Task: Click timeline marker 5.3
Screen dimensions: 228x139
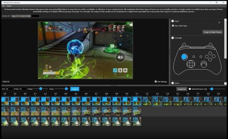Action: pos(157,94)
